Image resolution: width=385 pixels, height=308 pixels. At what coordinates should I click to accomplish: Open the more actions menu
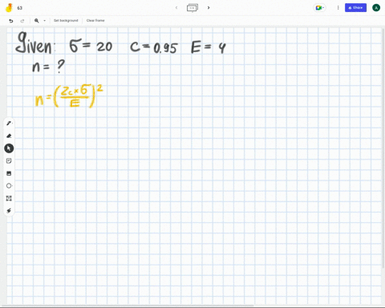pyautogui.click(x=338, y=8)
